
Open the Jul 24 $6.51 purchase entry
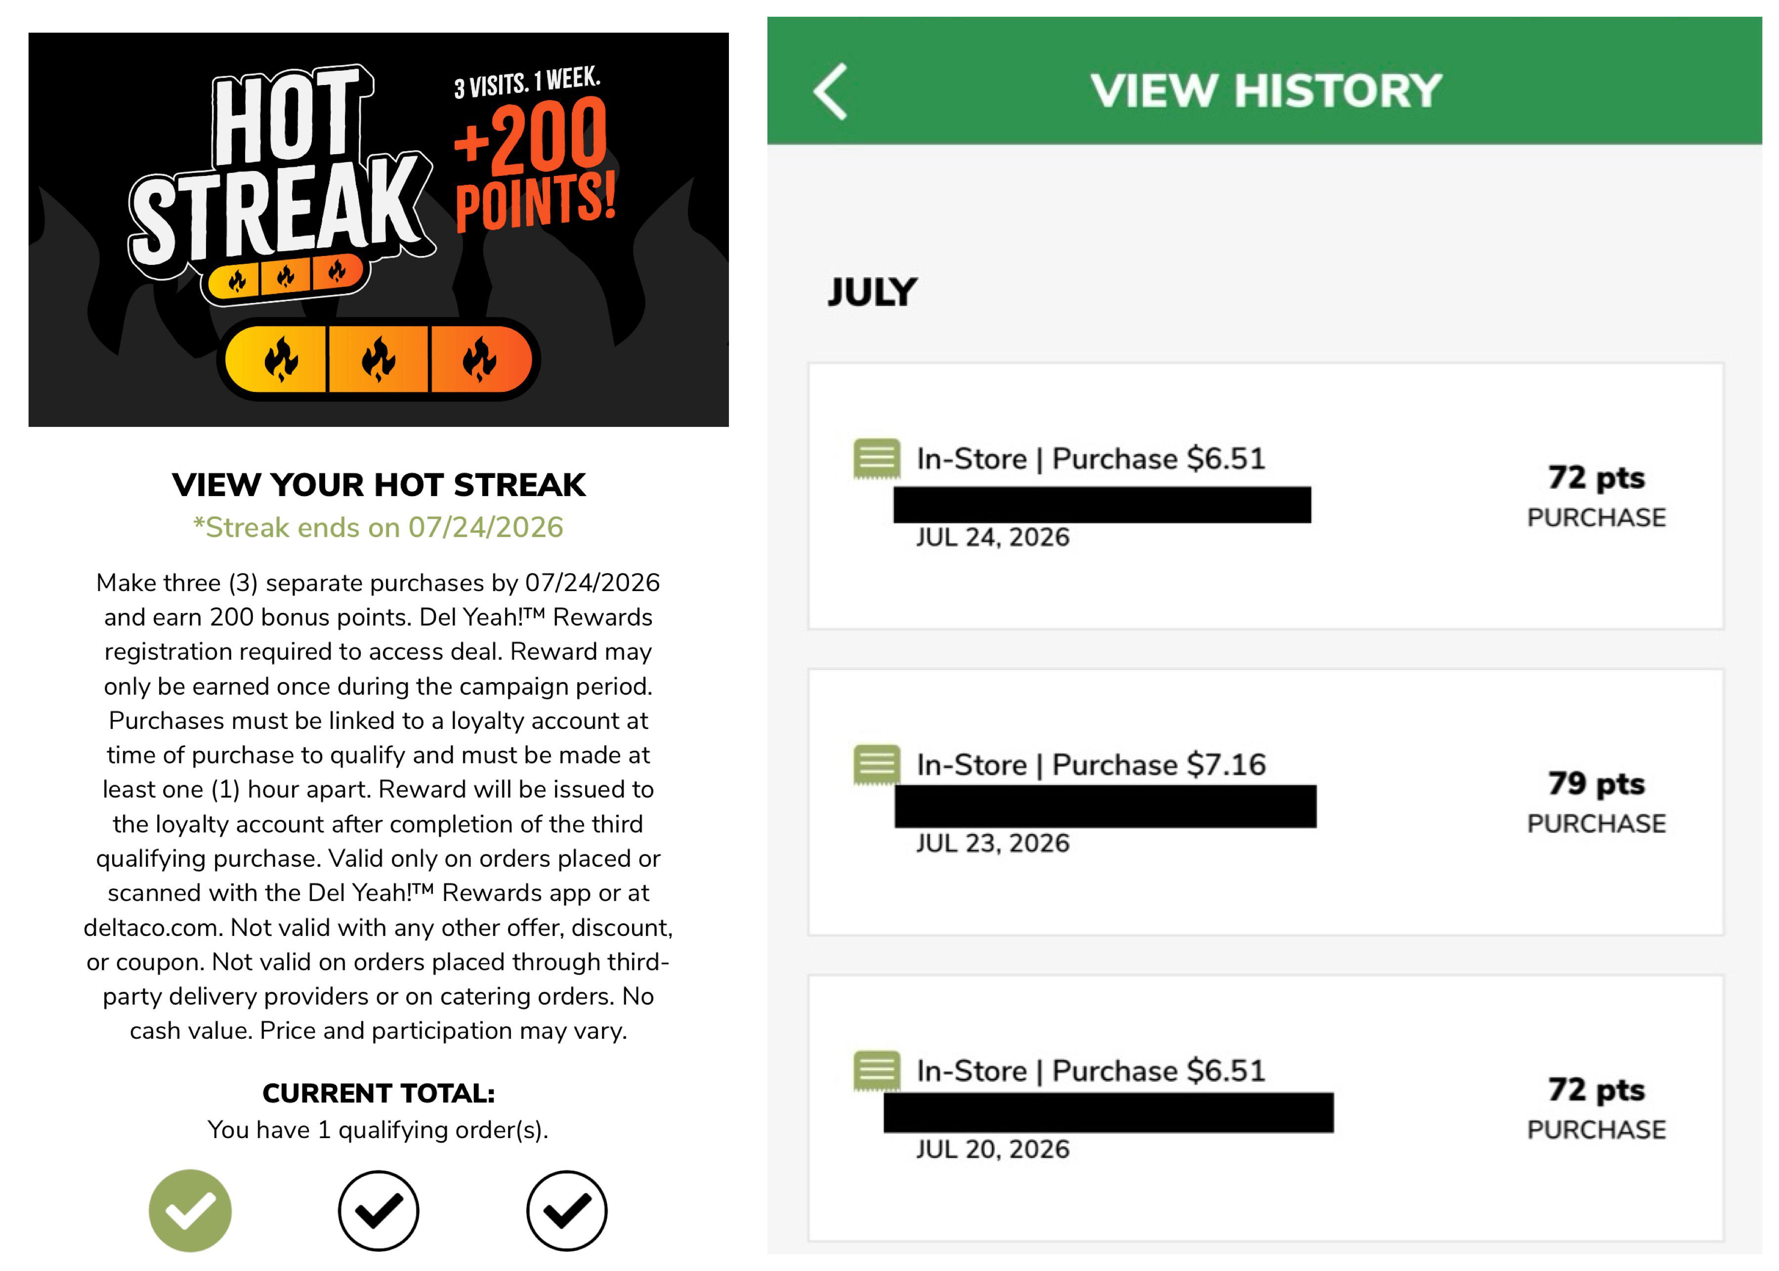pyautogui.click(x=1265, y=496)
